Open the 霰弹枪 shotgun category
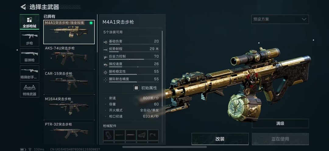Screen dimensions: 329x151 pos(29,56)
